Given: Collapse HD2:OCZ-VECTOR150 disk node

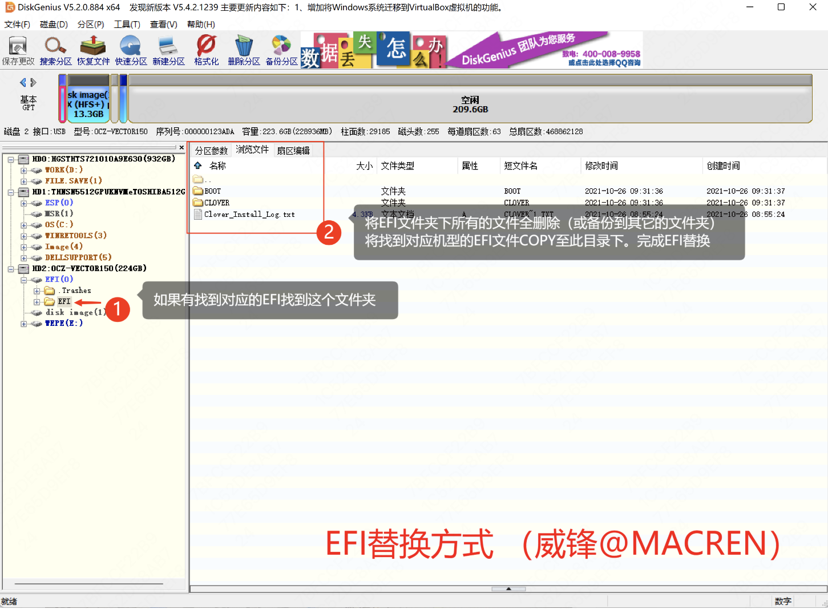Looking at the screenshot, I should [11, 269].
